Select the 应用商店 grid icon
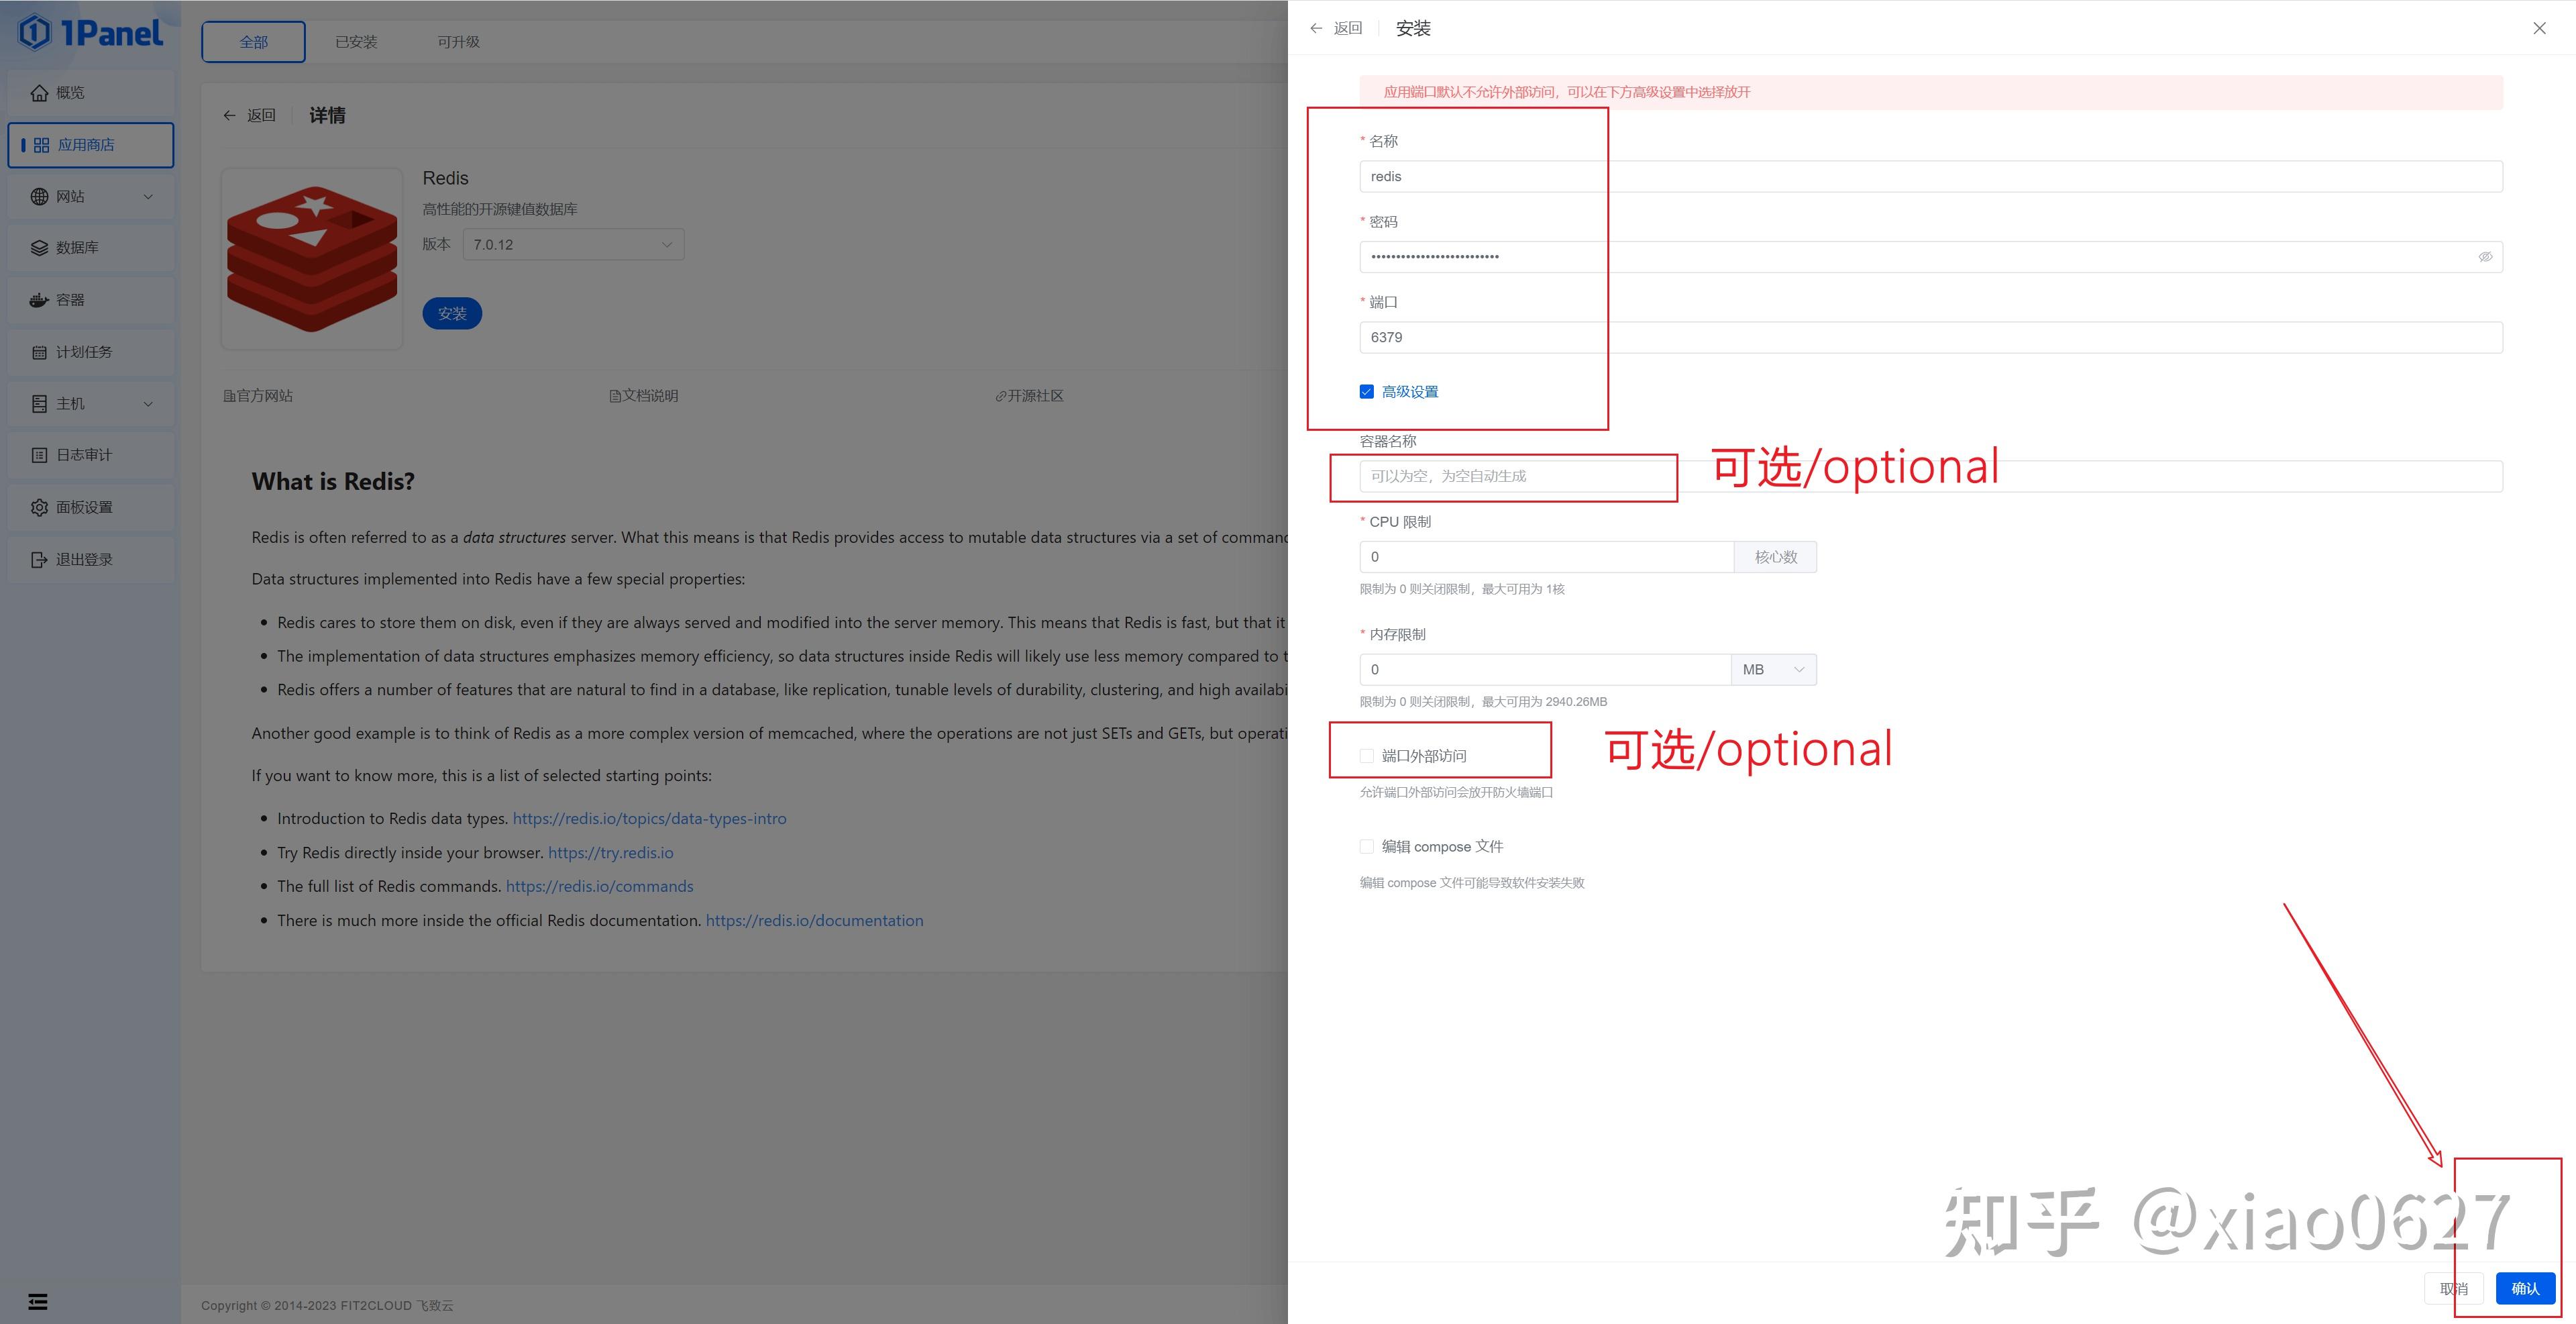The width and height of the screenshot is (2576, 1324). 41,145
